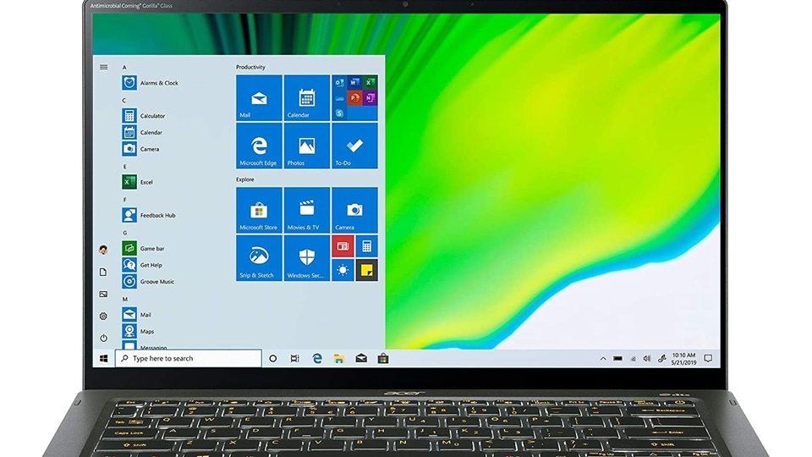Open the Microsoft Edge tile
This screenshot has width=812, height=457.
[x=259, y=146]
